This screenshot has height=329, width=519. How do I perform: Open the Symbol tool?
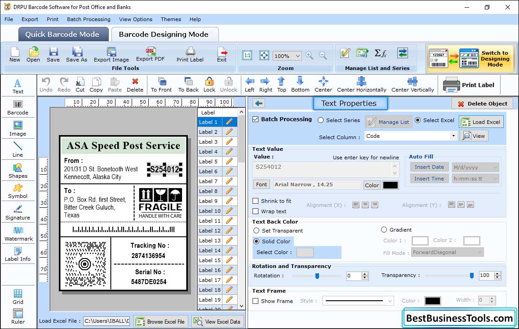tap(18, 192)
